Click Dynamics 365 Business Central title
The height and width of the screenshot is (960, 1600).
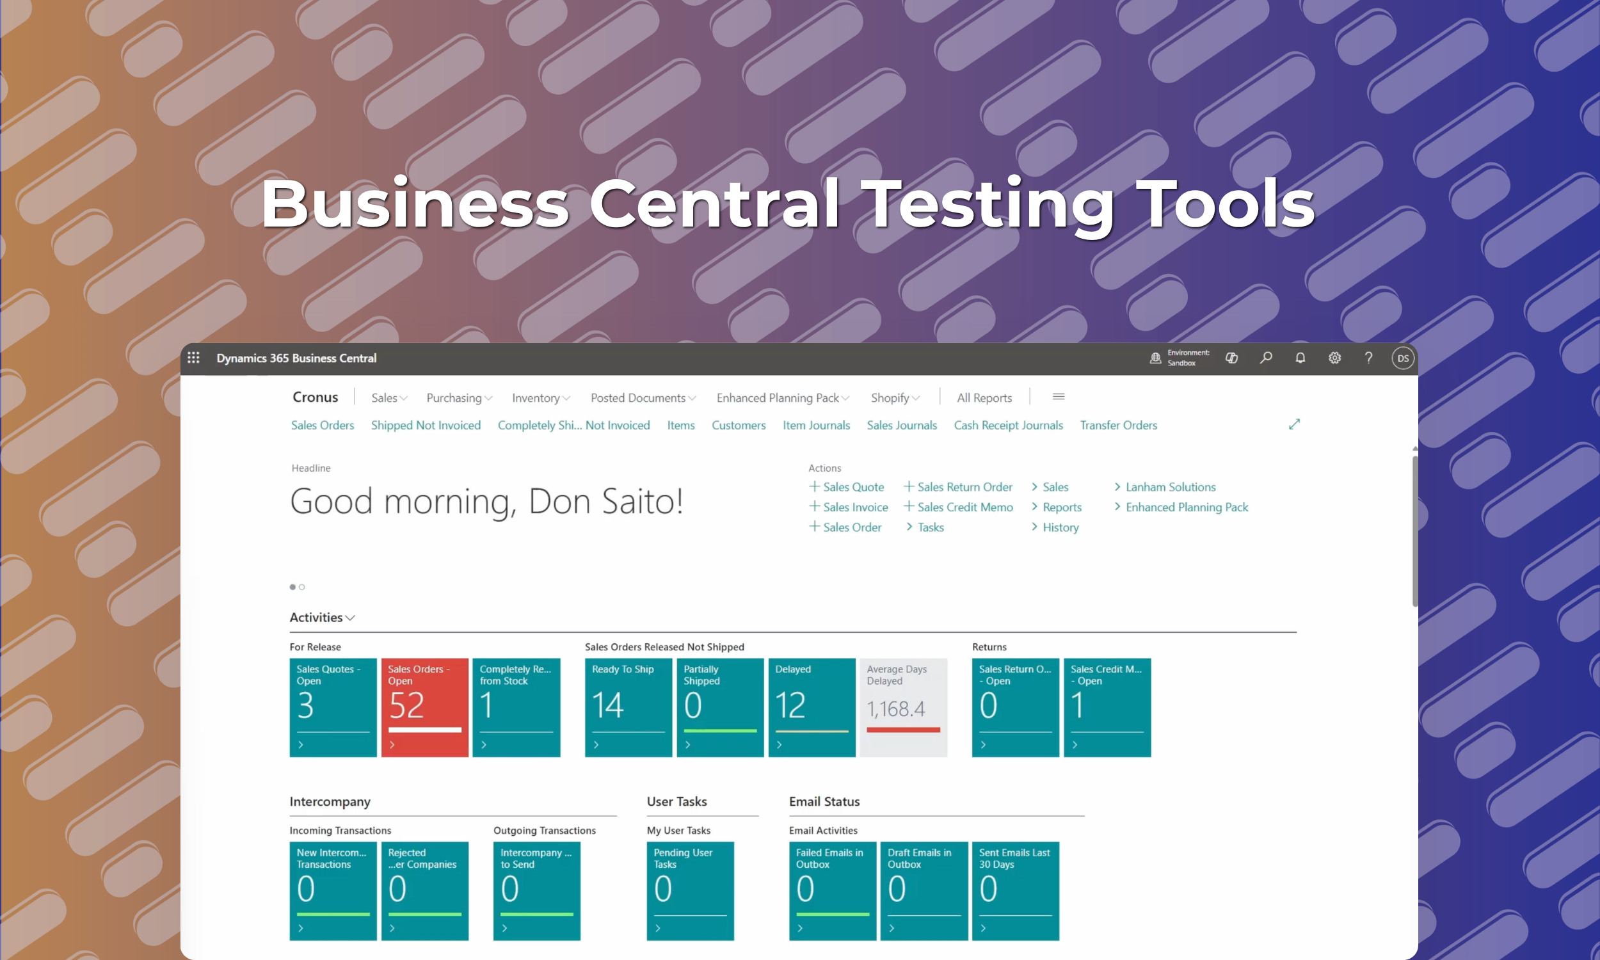coord(296,358)
